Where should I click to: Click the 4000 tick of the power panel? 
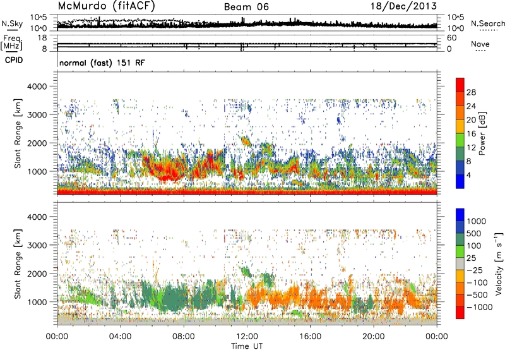(37, 87)
